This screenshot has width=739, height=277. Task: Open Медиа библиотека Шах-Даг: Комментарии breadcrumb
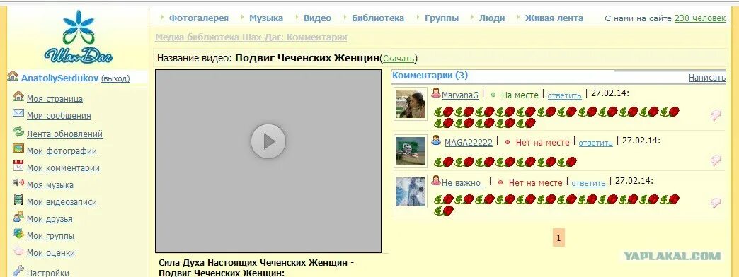(x=251, y=37)
